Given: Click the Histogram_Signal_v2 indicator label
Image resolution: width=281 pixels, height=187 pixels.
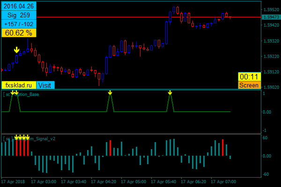Looking at the screenshot, I should tap(29, 139).
